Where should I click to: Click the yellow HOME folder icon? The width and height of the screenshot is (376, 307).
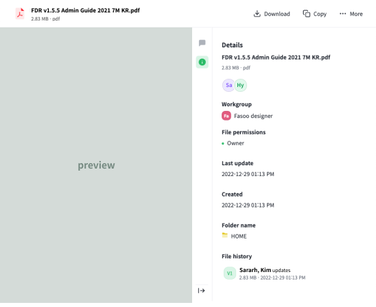click(x=224, y=235)
